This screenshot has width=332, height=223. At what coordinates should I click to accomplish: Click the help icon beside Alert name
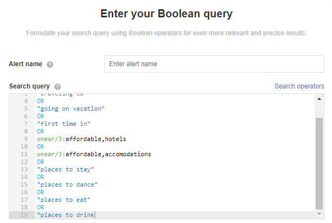click(x=50, y=64)
